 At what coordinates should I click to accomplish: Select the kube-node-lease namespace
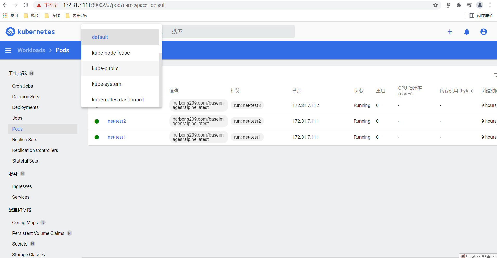120,53
